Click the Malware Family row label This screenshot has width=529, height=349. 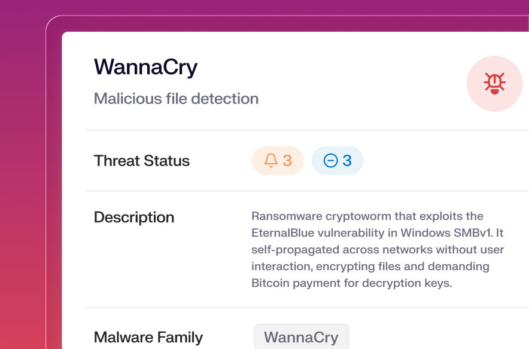(148, 337)
